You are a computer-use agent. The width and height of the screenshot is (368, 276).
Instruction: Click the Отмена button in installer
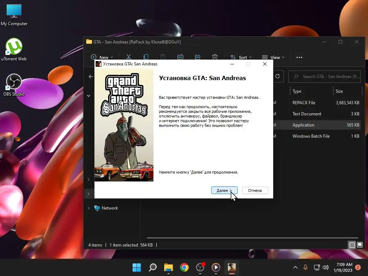[x=255, y=190]
